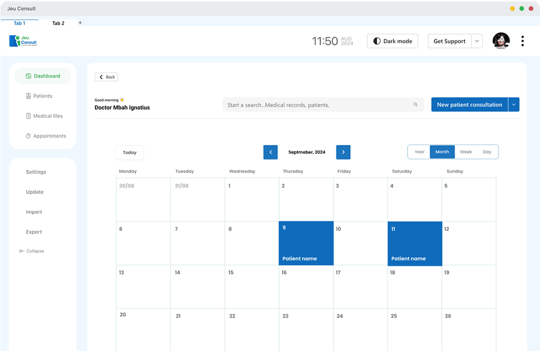This screenshot has width=540, height=351.
Task: Select calendar day 17
Action: click(x=361, y=287)
